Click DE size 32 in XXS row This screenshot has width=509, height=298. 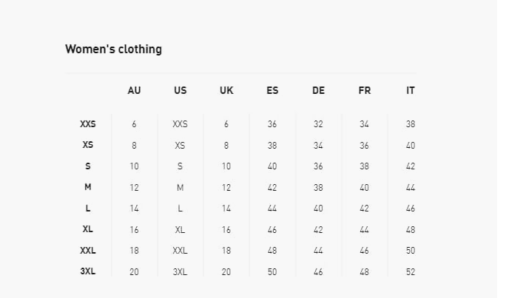[318, 125]
